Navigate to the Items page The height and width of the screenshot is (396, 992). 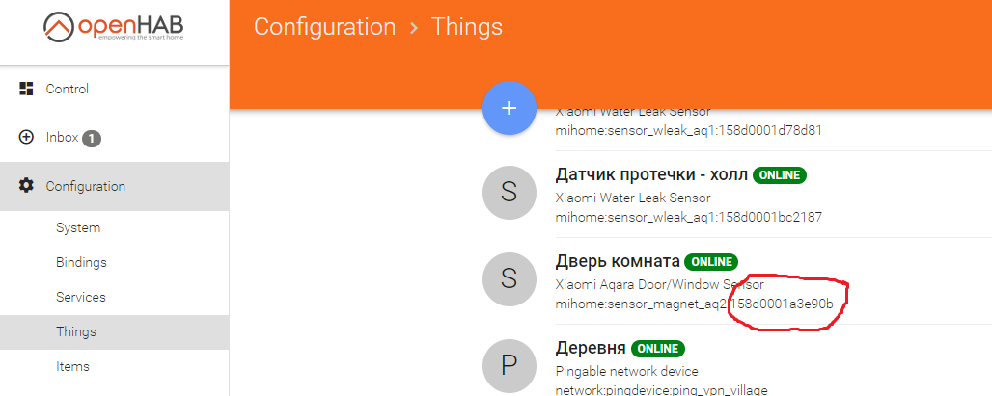point(72,366)
